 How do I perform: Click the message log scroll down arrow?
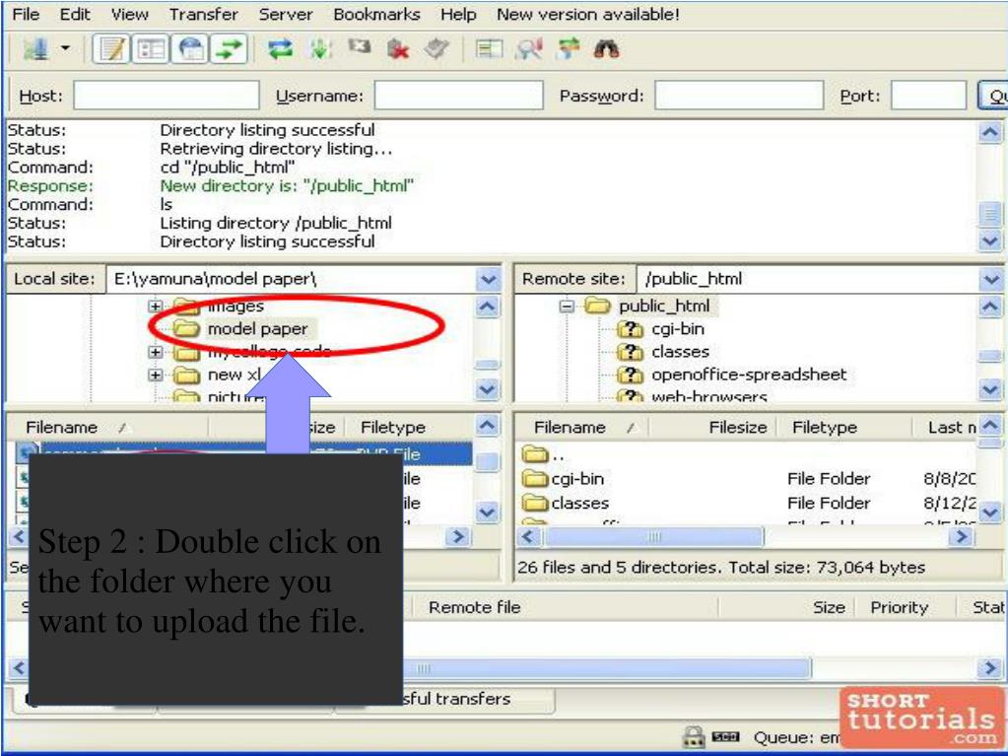[990, 241]
